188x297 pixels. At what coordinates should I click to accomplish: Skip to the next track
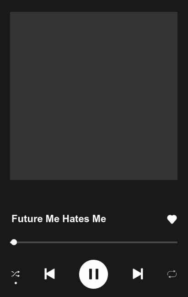[138, 274]
